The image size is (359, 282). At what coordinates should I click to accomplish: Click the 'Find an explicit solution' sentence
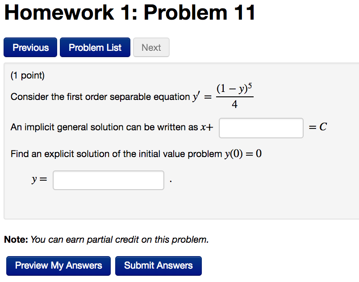coord(116,154)
